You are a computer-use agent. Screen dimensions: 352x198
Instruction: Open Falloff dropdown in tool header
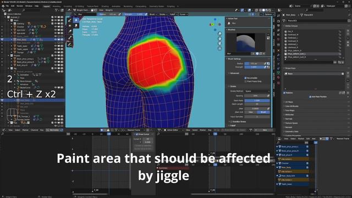(x=173, y=14)
